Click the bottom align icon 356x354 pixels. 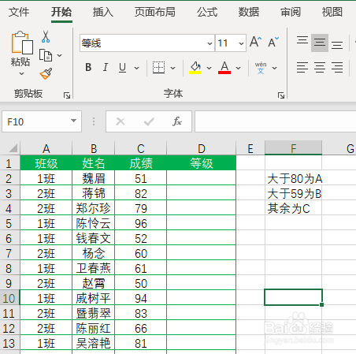337,45
